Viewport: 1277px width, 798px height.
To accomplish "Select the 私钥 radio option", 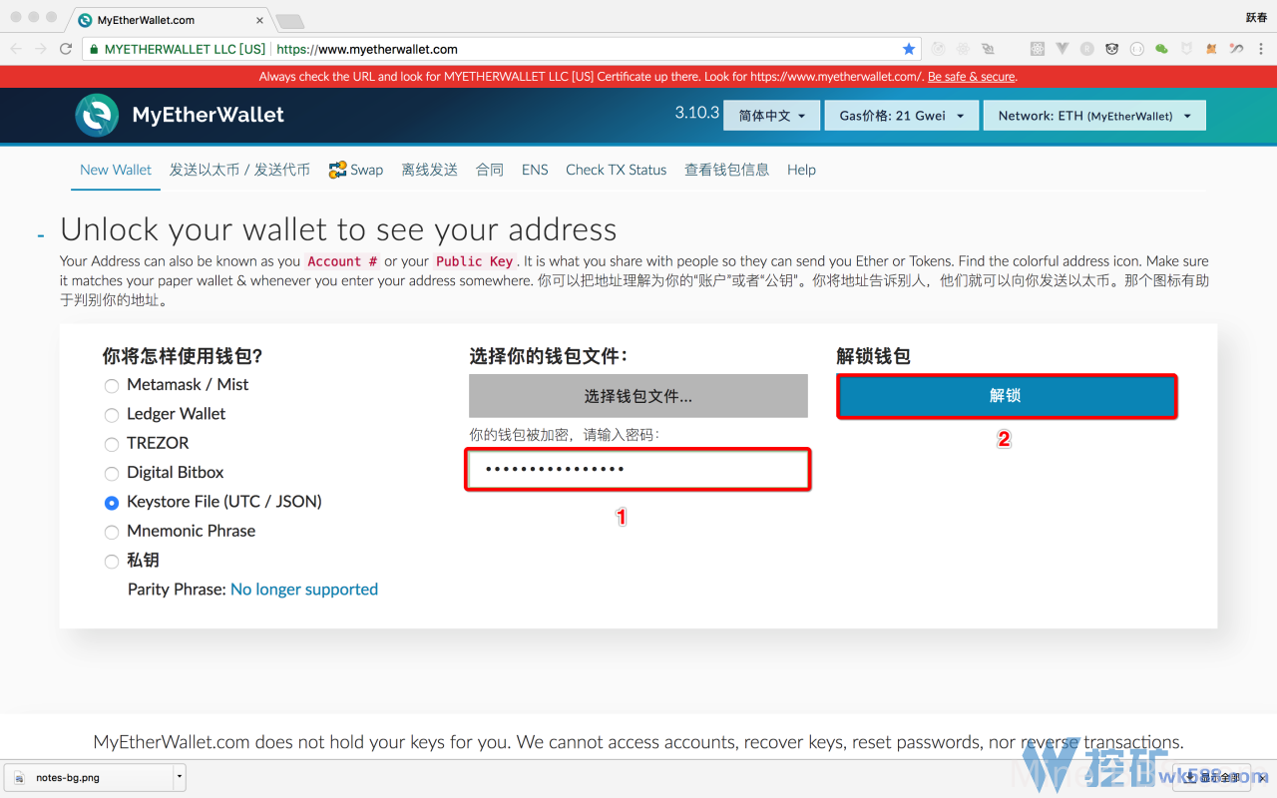I will point(112,562).
